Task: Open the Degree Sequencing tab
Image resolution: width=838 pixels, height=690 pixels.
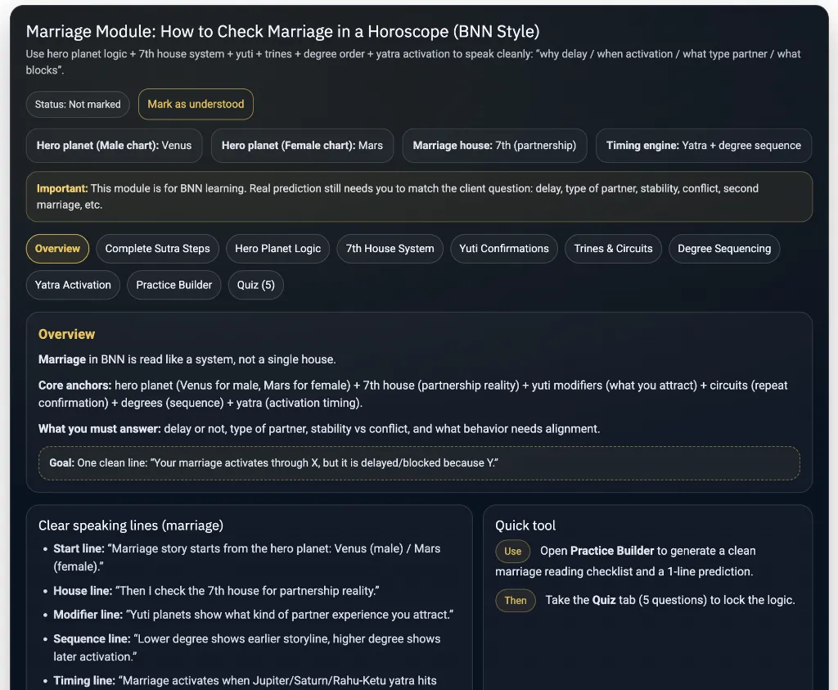Action: point(723,248)
